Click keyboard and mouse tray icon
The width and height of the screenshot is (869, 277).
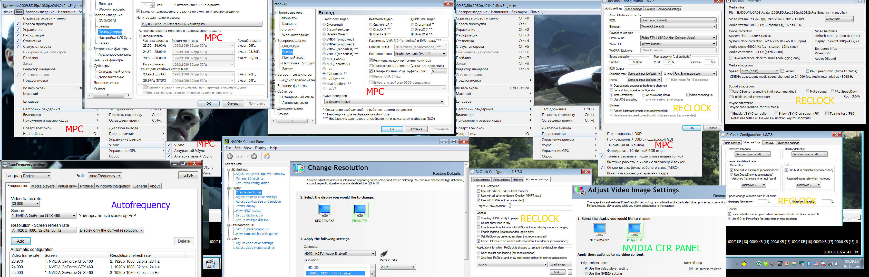click(802, 264)
